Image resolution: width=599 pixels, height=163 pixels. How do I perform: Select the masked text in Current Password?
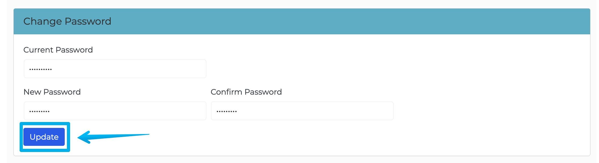click(40, 69)
